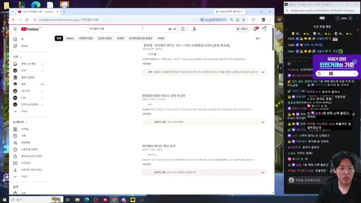The image size is (361, 203).
Task: Click the Ask Google button in the address bar
Action: pyautogui.click(x=214, y=20)
